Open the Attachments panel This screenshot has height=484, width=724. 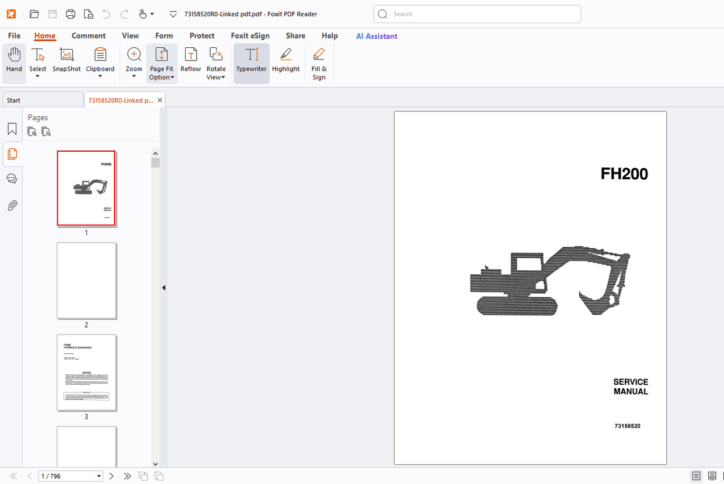click(12, 205)
